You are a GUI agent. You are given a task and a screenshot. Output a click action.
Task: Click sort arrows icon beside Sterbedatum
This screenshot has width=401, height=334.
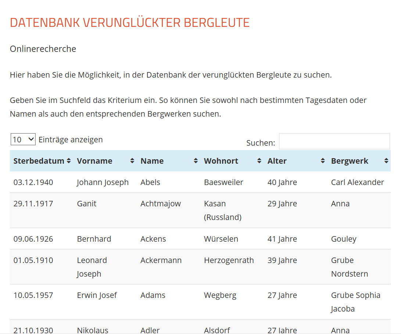(69, 161)
